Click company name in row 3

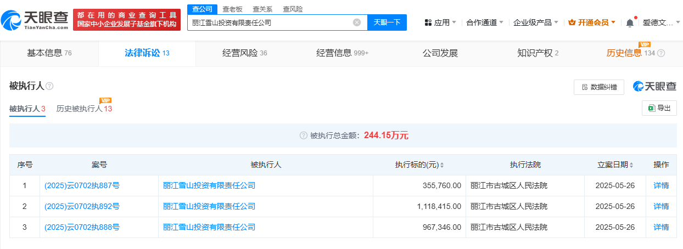209,227
